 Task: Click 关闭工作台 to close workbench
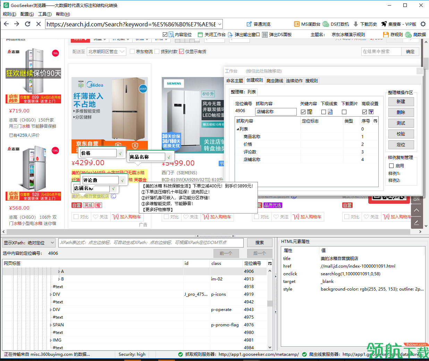pos(212,34)
